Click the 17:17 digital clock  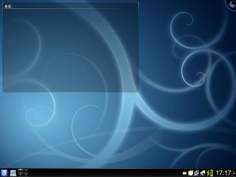click(x=223, y=173)
